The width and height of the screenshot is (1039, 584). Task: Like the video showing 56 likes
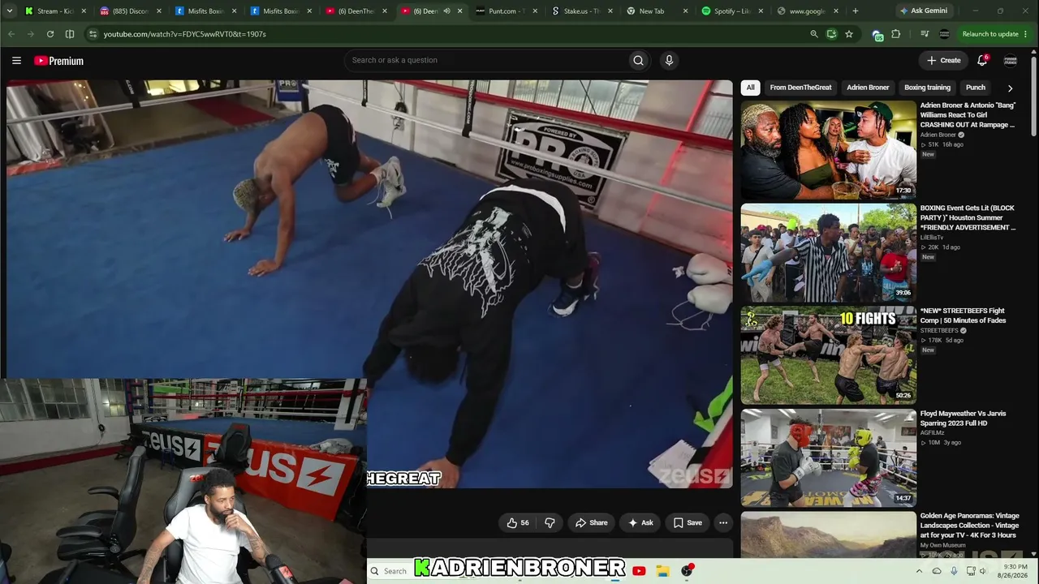click(518, 523)
